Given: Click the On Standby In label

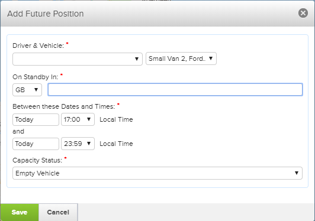Looking at the screenshot, I should pos(36,77).
